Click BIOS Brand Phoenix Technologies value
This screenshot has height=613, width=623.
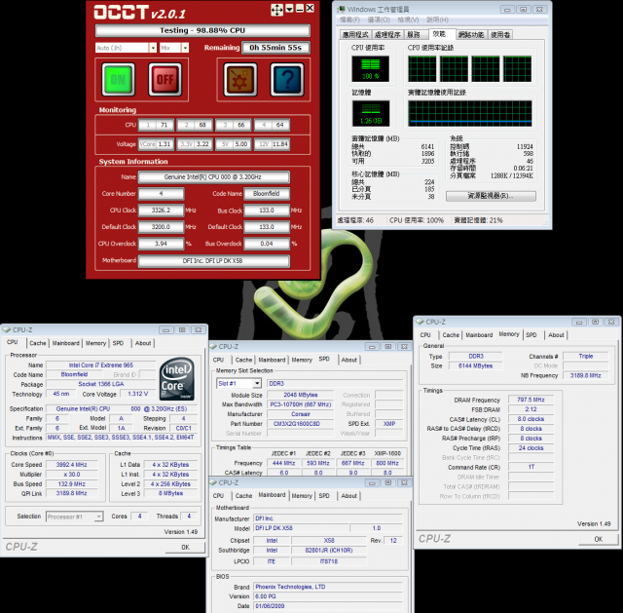[x=328, y=587]
